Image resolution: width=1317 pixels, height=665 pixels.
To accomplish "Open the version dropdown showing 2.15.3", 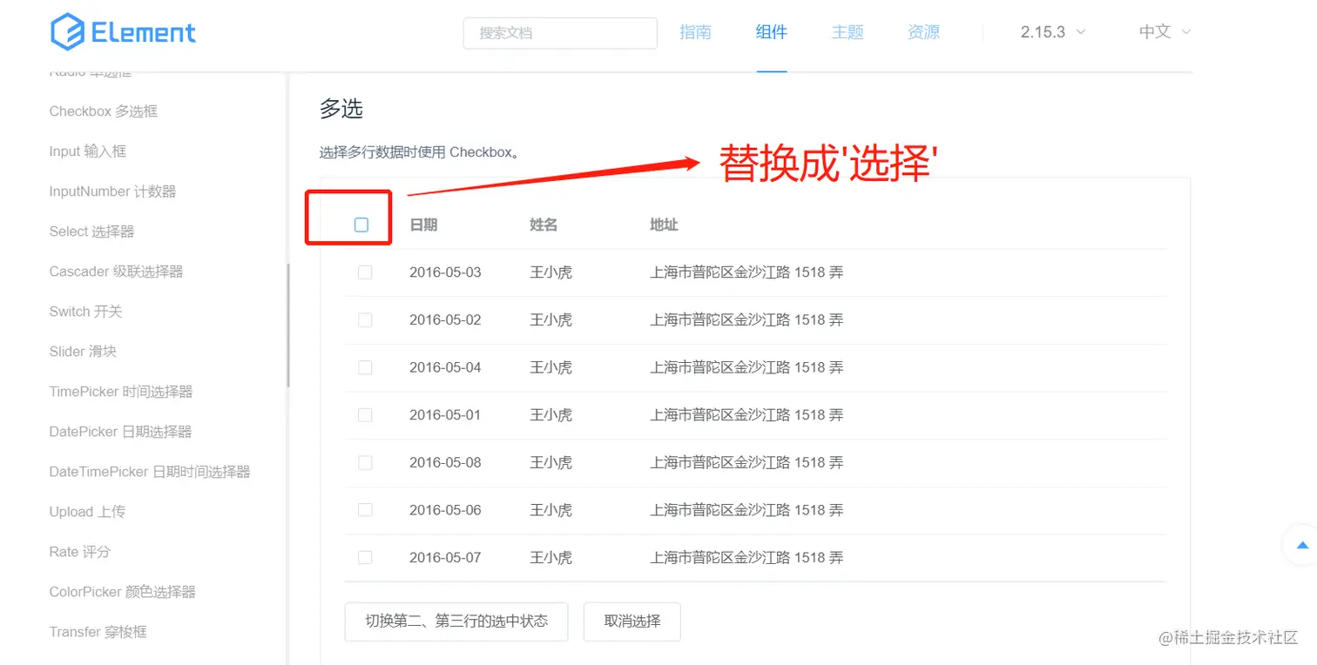I will (x=1043, y=30).
